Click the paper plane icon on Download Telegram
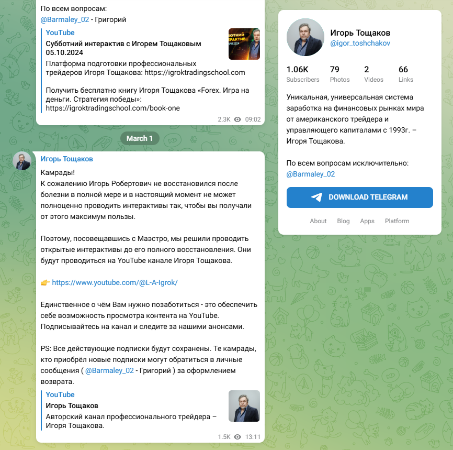Image resolution: width=453 pixels, height=450 pixels. (x=316, y=197)
